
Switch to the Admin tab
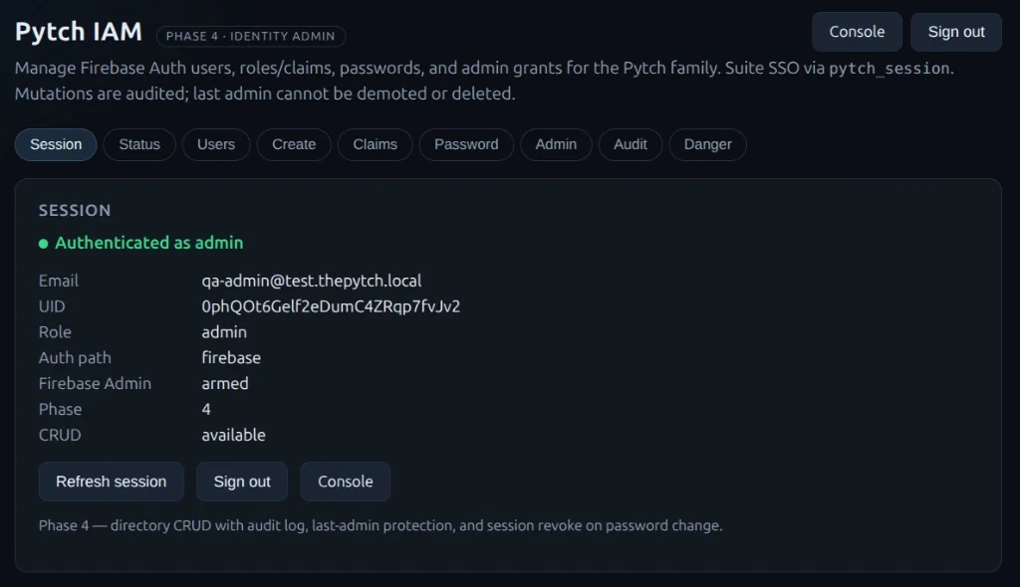pyautogui.click(x=556, y=144)
